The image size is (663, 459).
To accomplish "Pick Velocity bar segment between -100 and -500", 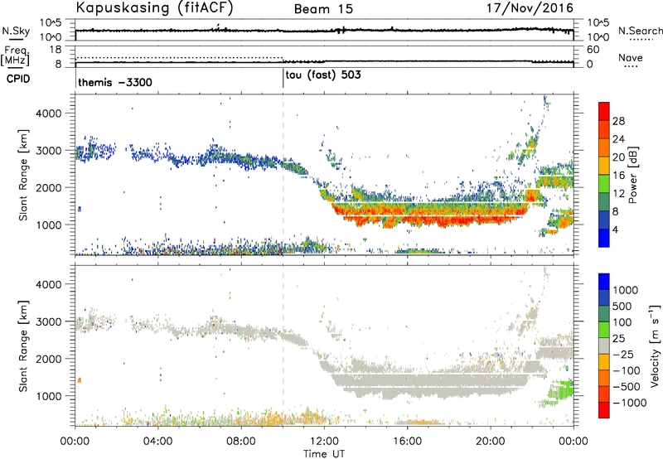I will point(604,379).
